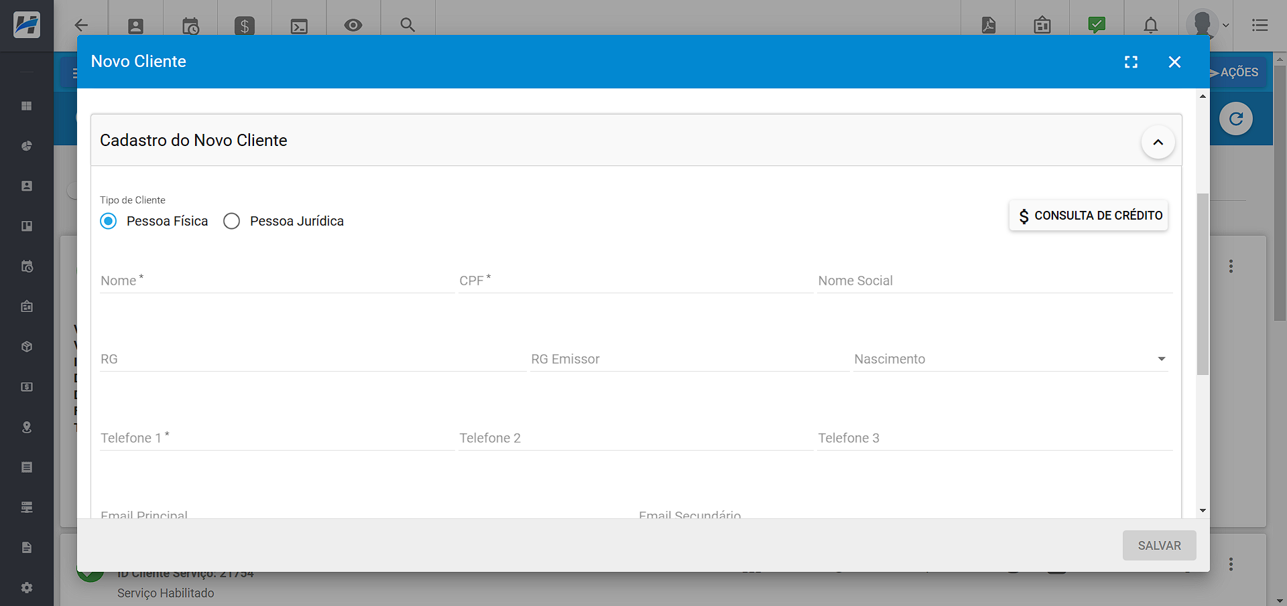Collapse the Cadastro do Novo Cliente section
The height and width of the screenshot is (606, 1287).
(1158, 142)
